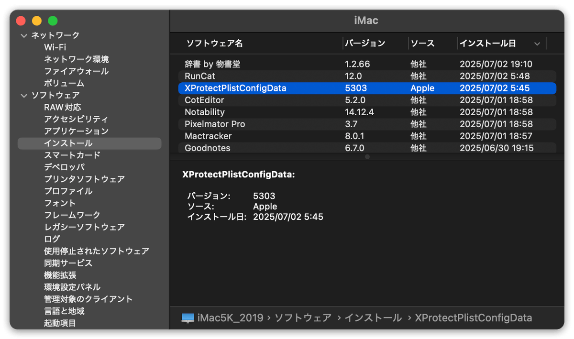Image resolution: width=574 pixels, height=339 pixels.
Task: Select プロファイル in the sidebar
Action: (68, 191)
